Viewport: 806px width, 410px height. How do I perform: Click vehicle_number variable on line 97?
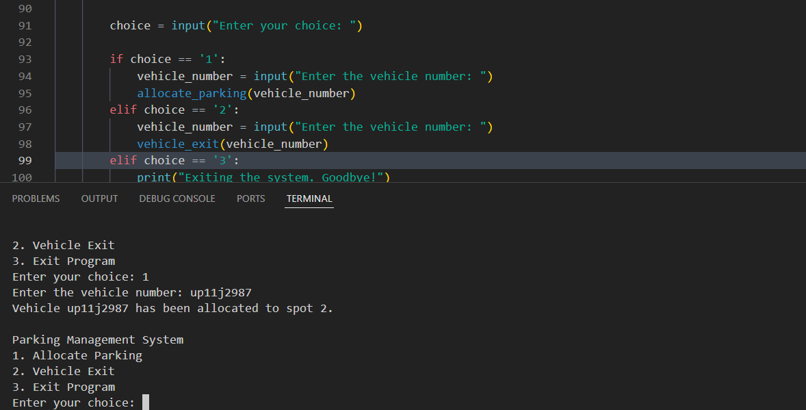(185, 127)
